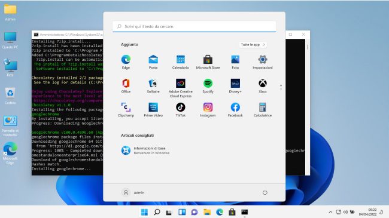The width and height of the screenshot is (389, 218).
Task: Select the Cestino recycle bin icon
Action: pyautogui.click(x=10, y=96)
